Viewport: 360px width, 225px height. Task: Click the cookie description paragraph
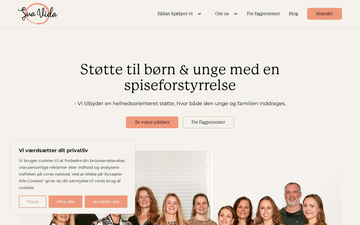pos(72,174)
